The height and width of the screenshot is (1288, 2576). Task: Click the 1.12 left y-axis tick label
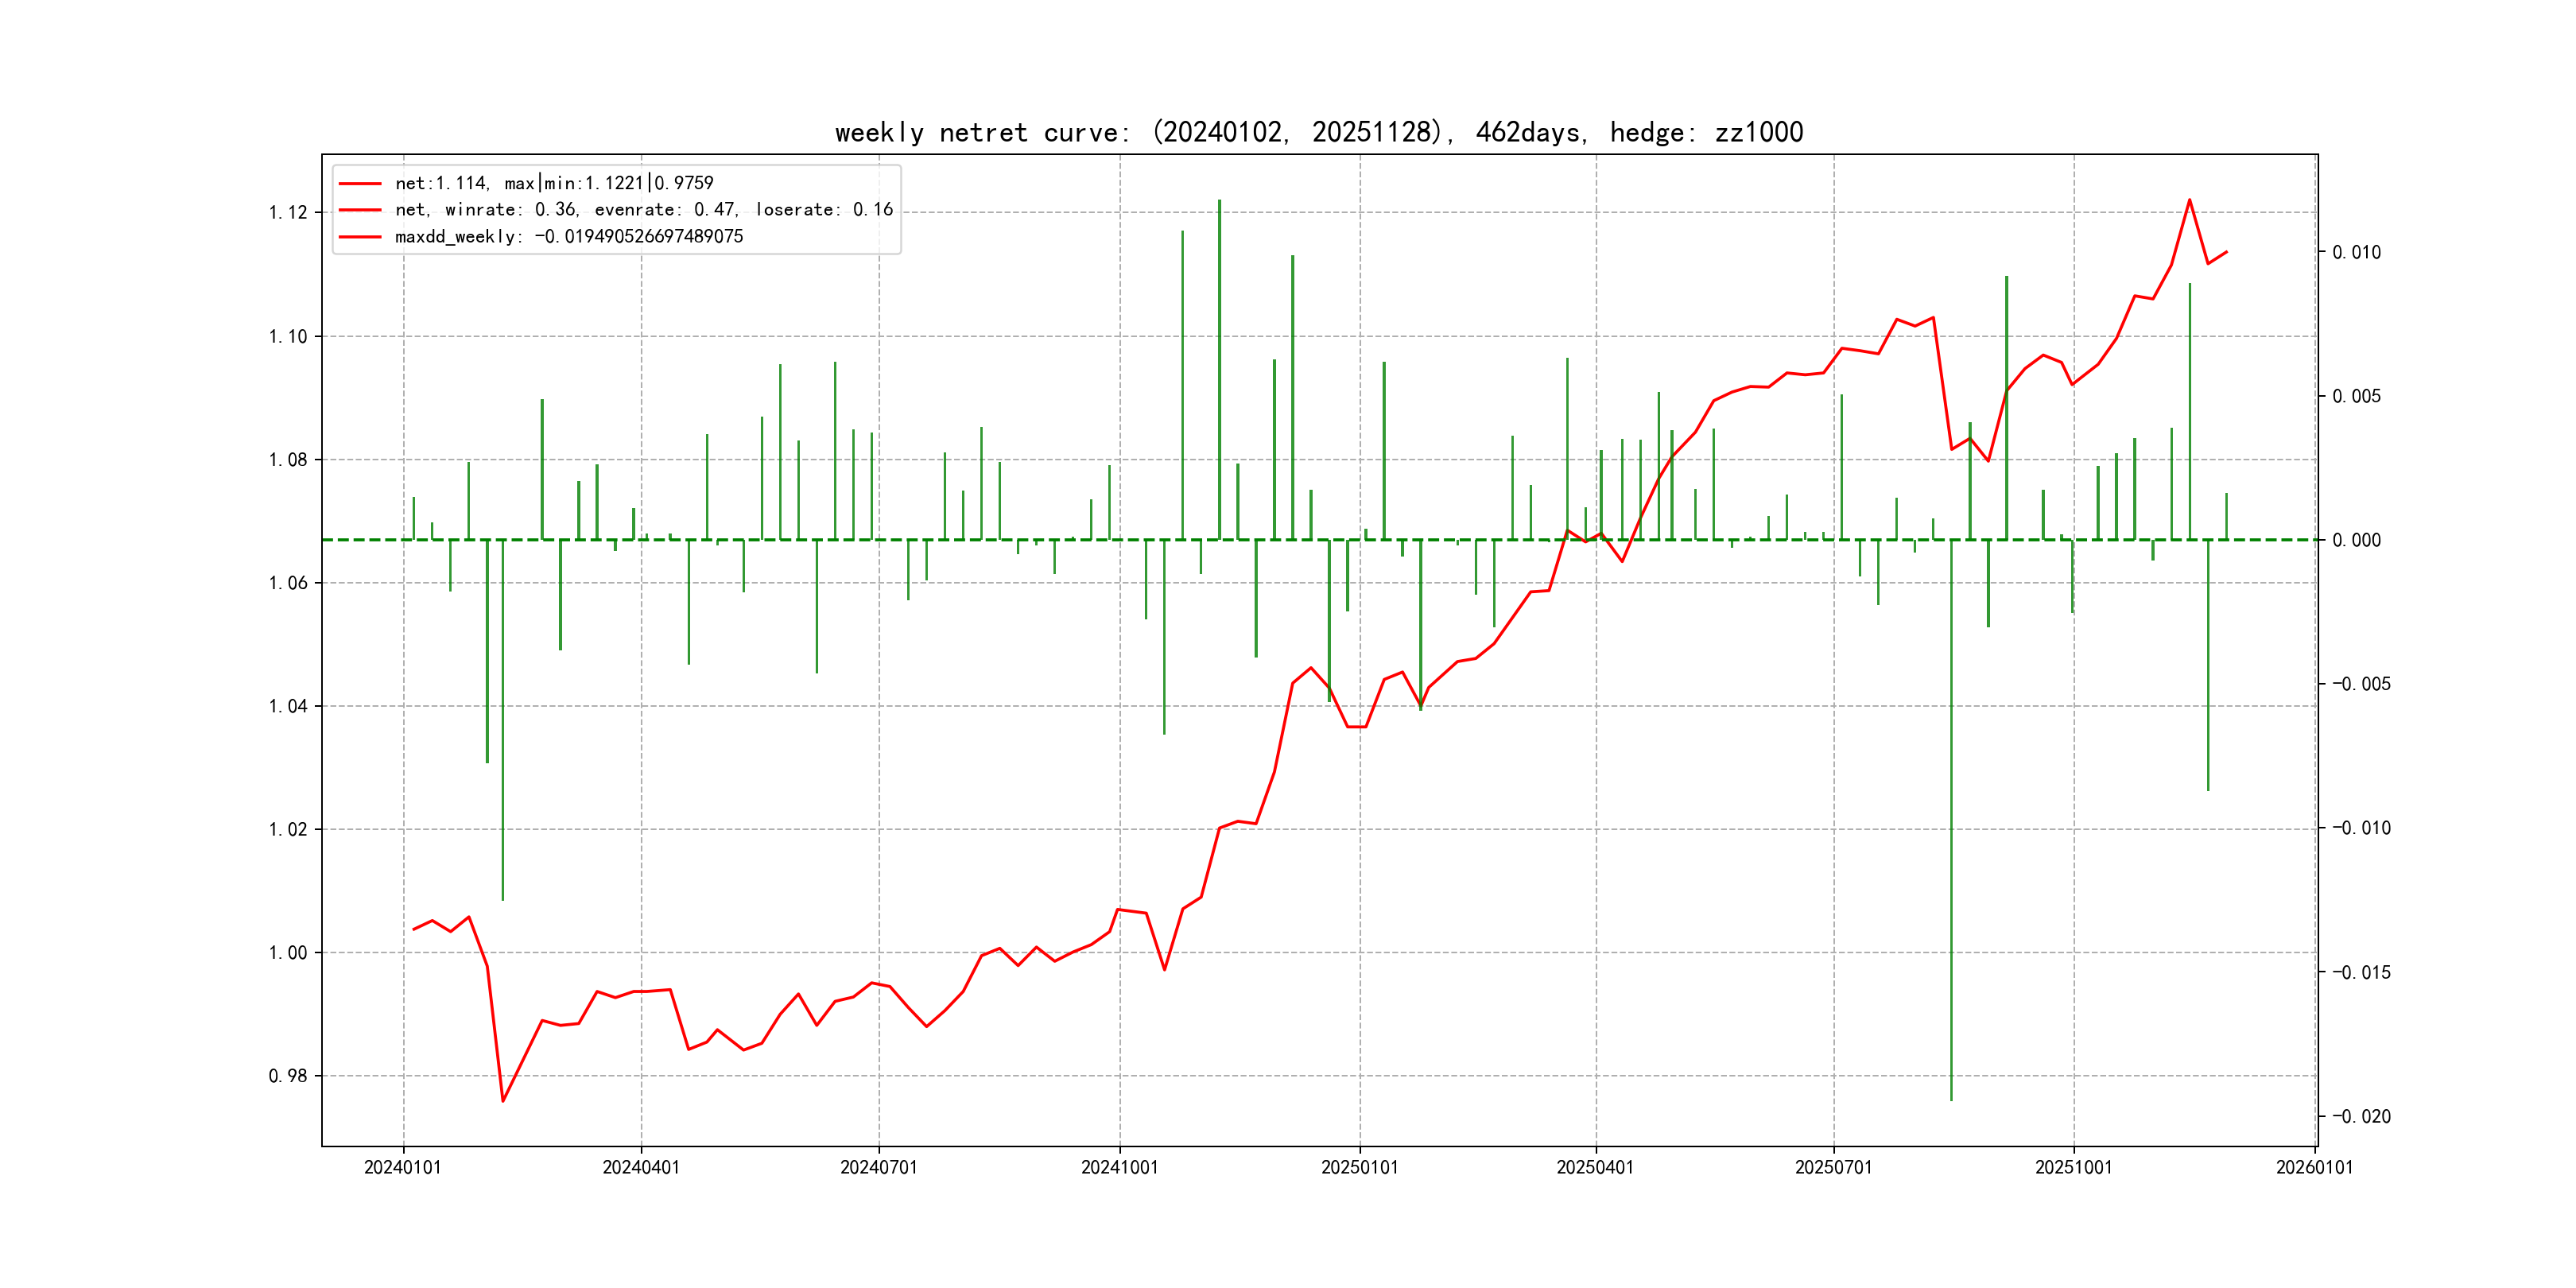[288, 212]
